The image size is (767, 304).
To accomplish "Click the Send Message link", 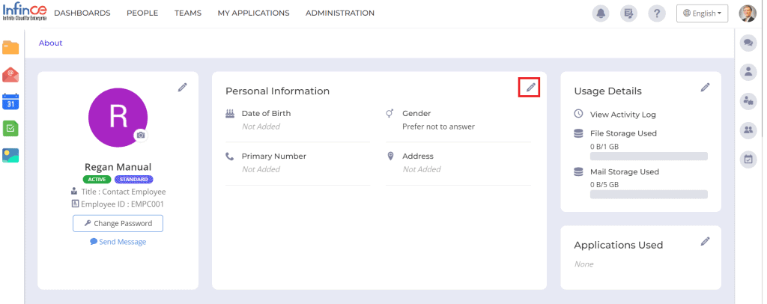I will pyautogui.click(x=118, y=242).
